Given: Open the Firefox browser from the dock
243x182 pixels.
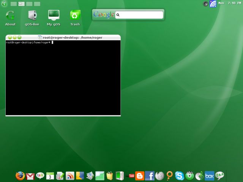Looking at the screenshot, I should click(x=20, y=176).
